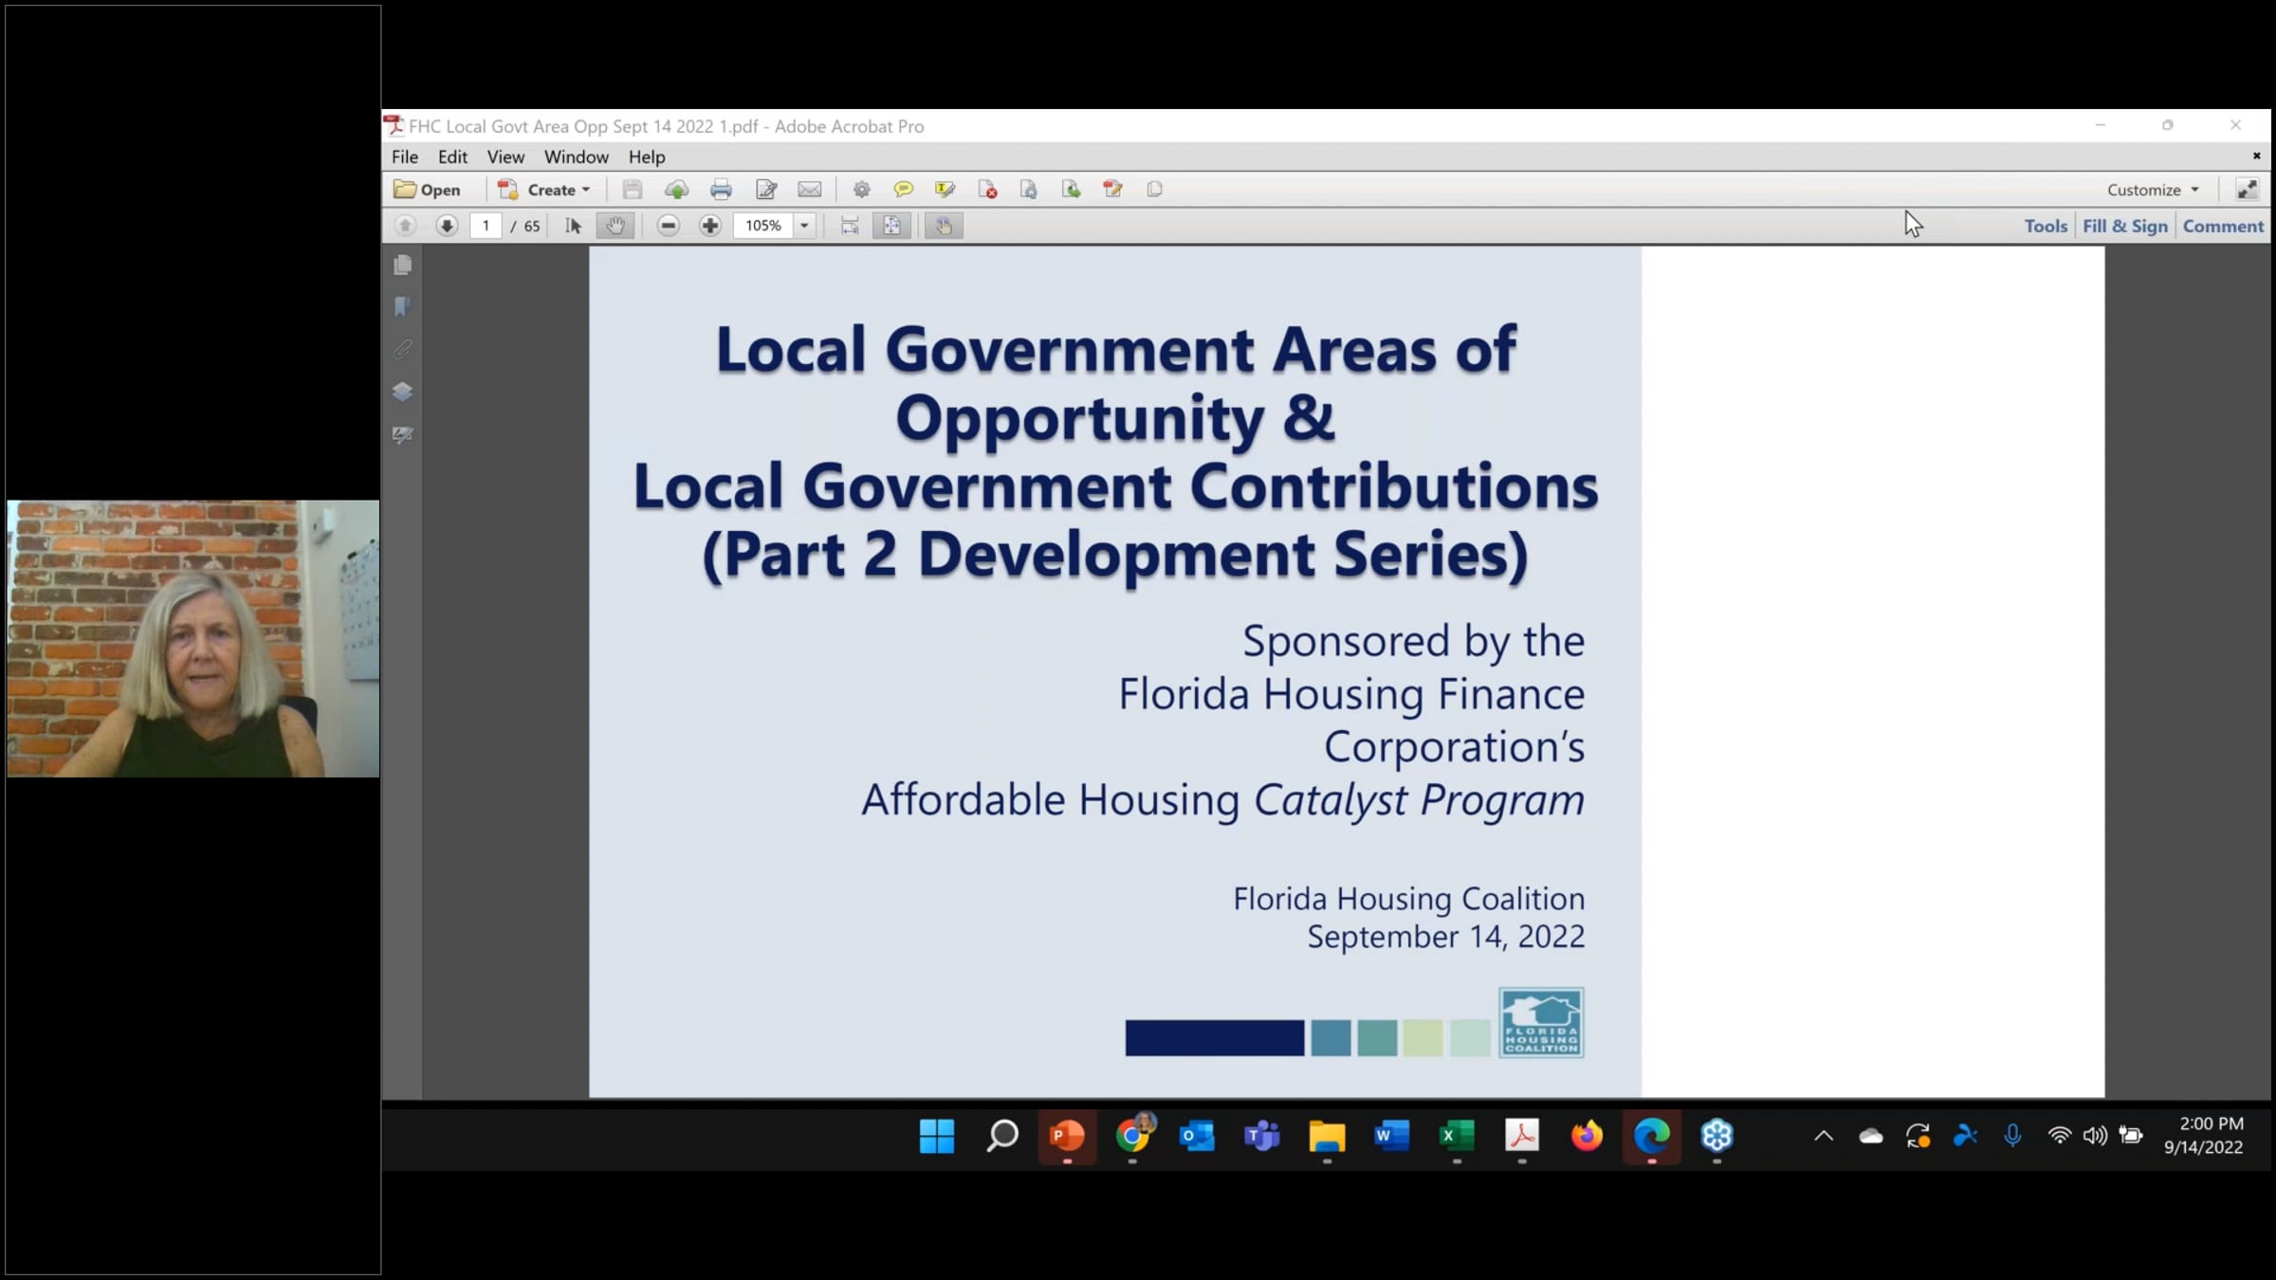The height and width of the screenshot is (1280, 2276).
Task: Open the View menu
Action: tap(505, 156)
